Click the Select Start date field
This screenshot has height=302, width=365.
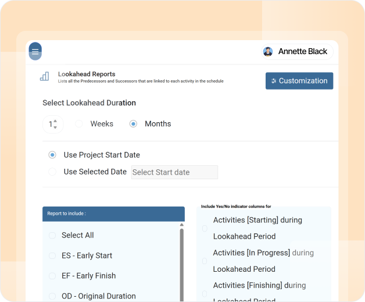coord(174,172)
